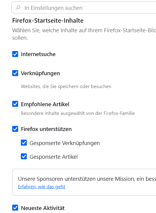This screenshot has height=213, width=156.
Task: Disable the Gesponserte Artikel checkbox box
Action: 24,156
